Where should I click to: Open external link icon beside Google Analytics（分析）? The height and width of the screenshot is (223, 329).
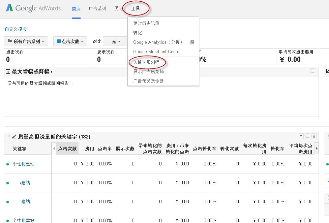click(192, 42)
